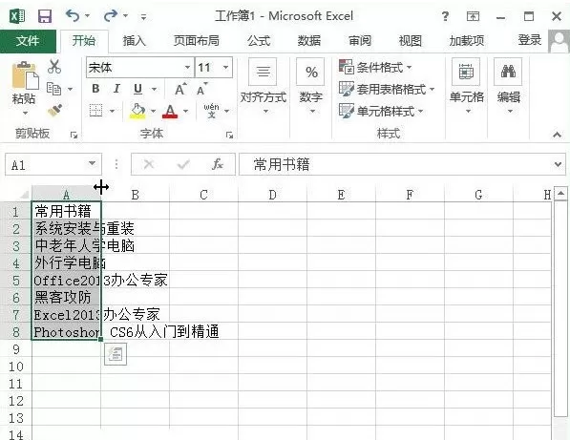Toggle underline formatting
570x440 pixels.
pyautogui.click(x=137, y=89)
